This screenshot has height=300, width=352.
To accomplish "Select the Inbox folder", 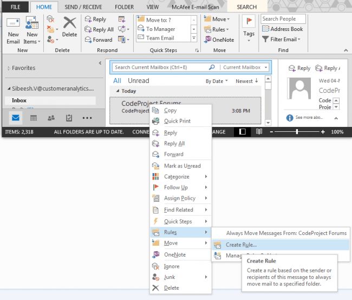I will [x=50, y=100].
